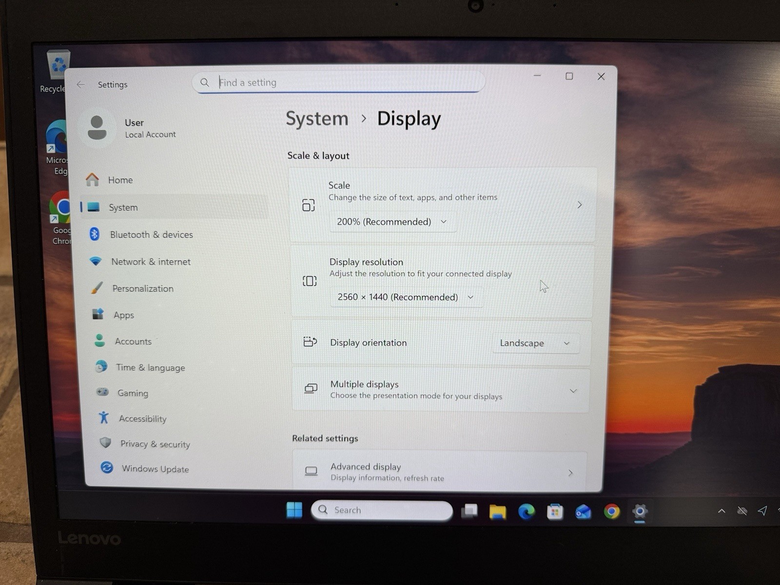
Task: Click the Display orientation icon
Action: 310,342
